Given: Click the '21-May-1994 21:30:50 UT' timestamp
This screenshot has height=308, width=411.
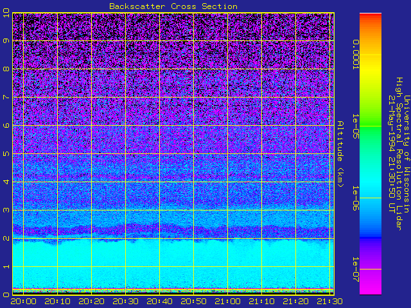Looking at the screenshot, I should point(392,154).
